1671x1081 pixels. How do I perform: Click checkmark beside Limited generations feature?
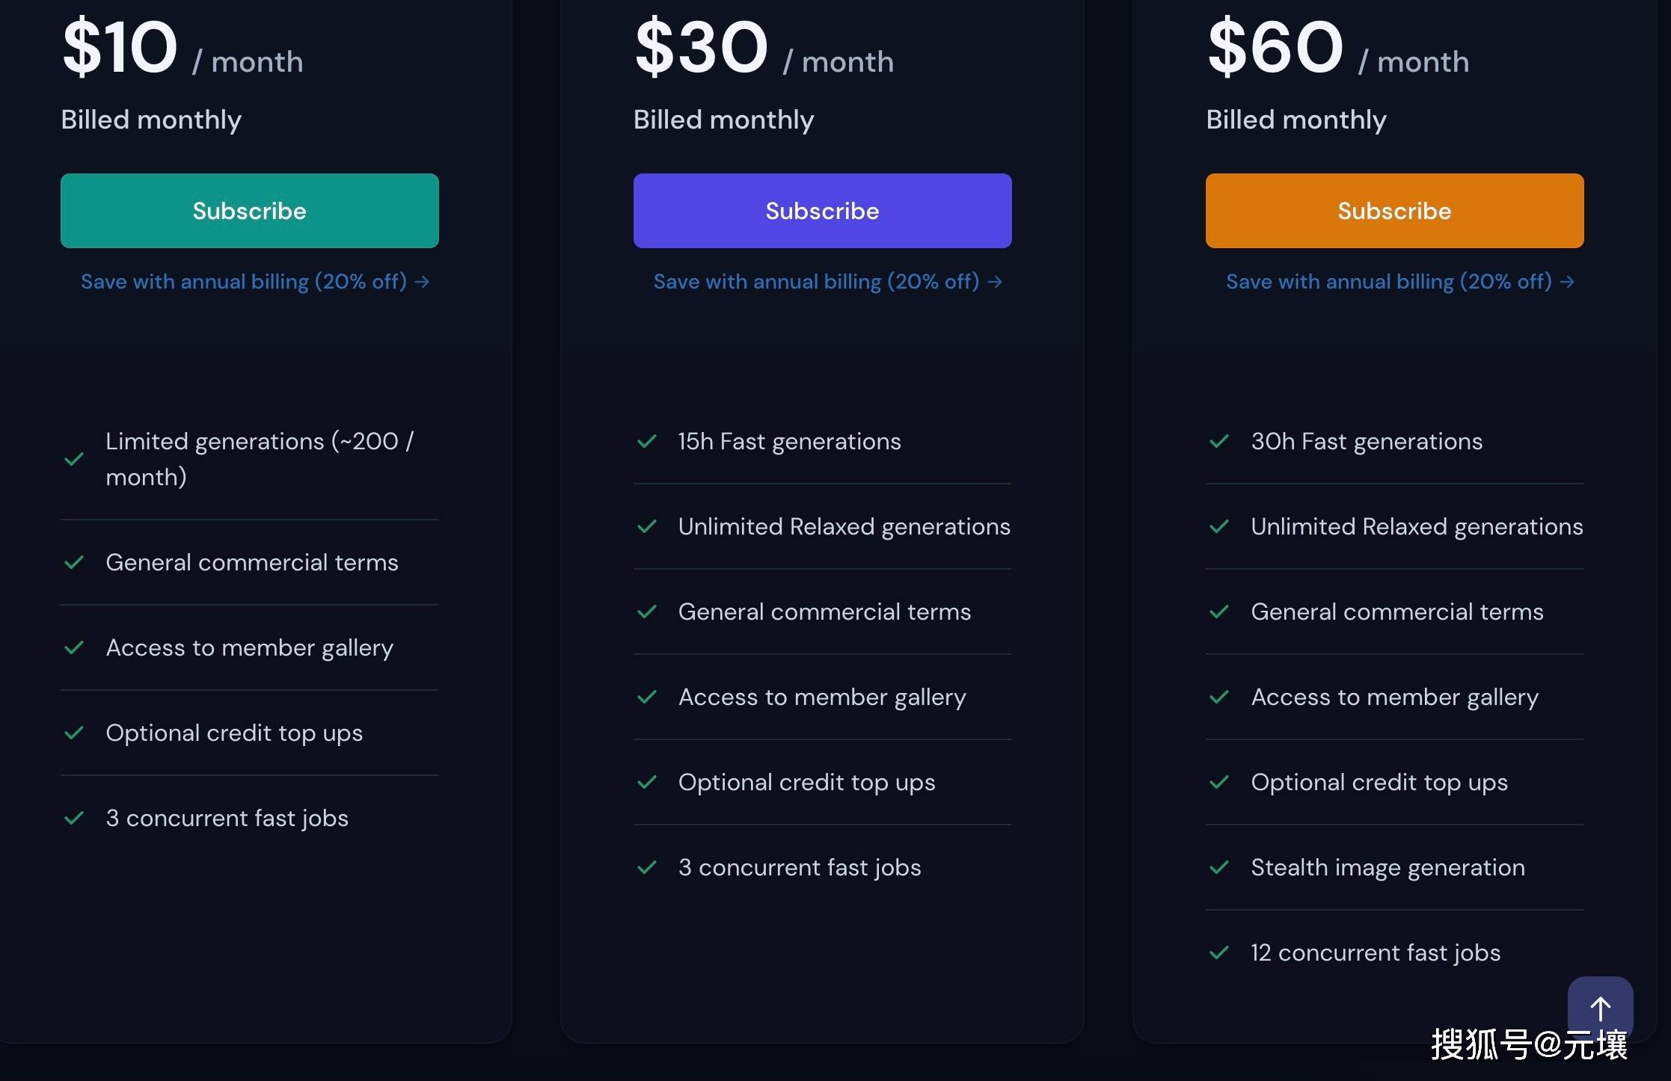pos(74,459)
